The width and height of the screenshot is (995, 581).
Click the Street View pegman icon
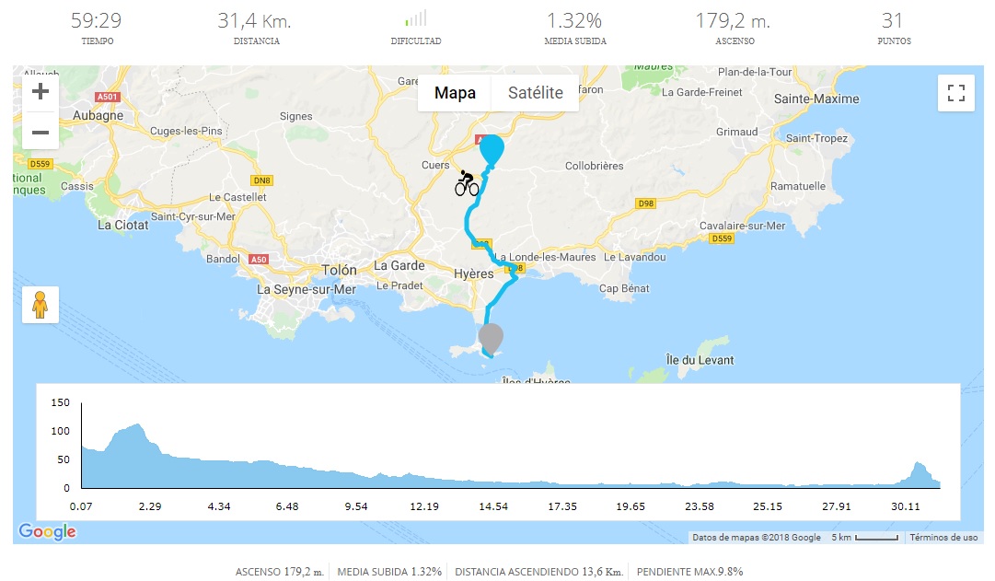pyautogui.click(x=40, y=305)
